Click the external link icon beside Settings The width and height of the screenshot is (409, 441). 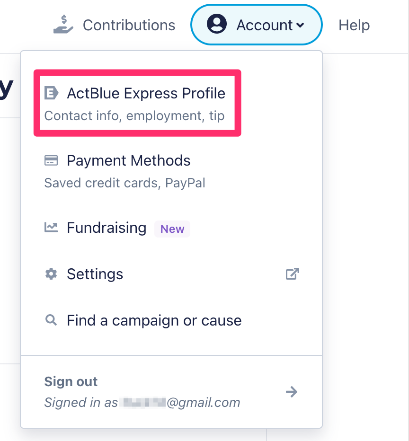coord(292,273)
